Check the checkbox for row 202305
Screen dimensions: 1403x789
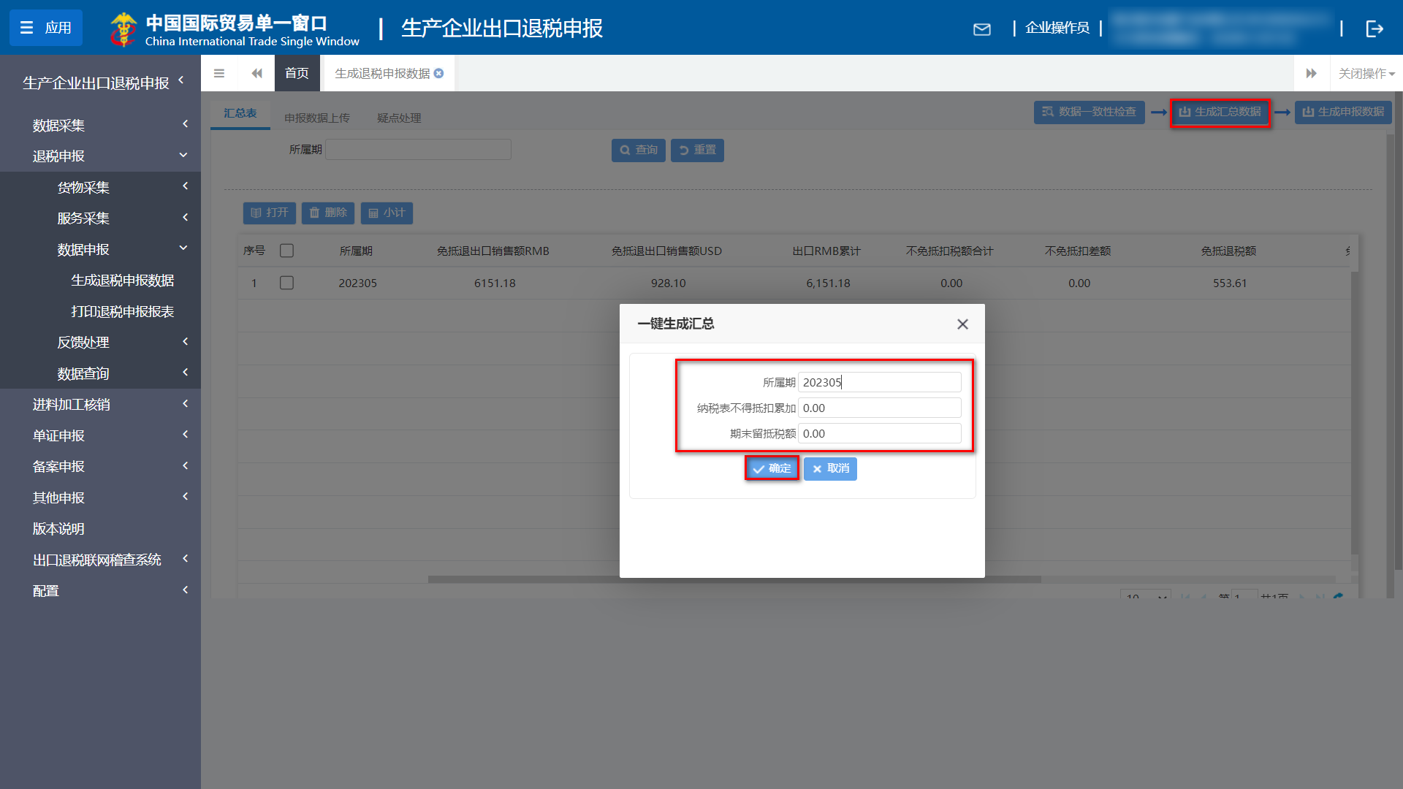coord(286,283)
